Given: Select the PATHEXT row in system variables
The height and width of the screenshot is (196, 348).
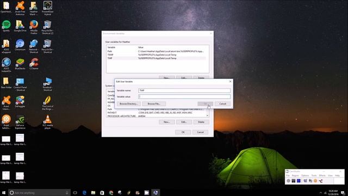Looking at the screenshot, I should (x=156, y=113).
